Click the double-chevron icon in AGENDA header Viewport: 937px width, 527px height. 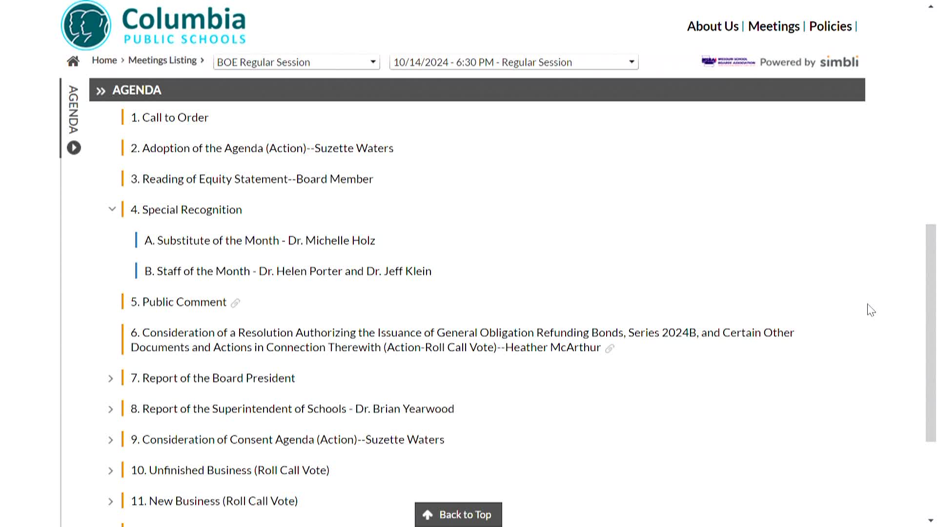[x=101, y=91]
